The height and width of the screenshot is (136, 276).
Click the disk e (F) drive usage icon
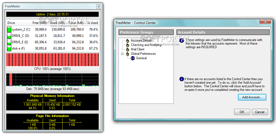(9, 48)
